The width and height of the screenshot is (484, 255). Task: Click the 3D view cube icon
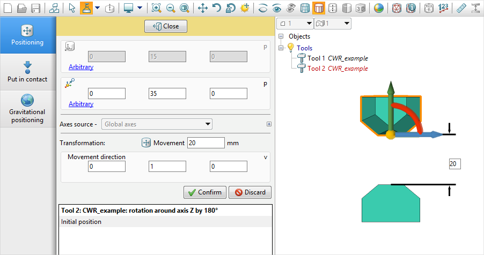click(361, 8)
